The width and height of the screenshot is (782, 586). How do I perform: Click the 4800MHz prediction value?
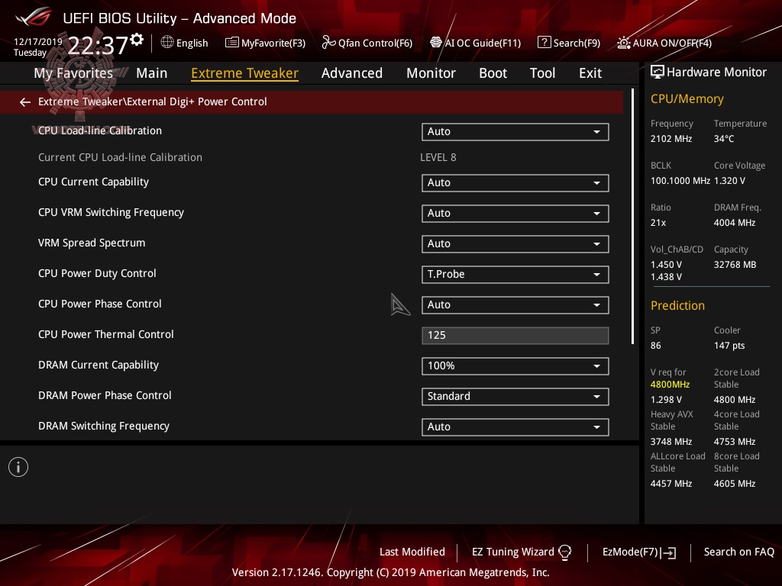point(670,385)
